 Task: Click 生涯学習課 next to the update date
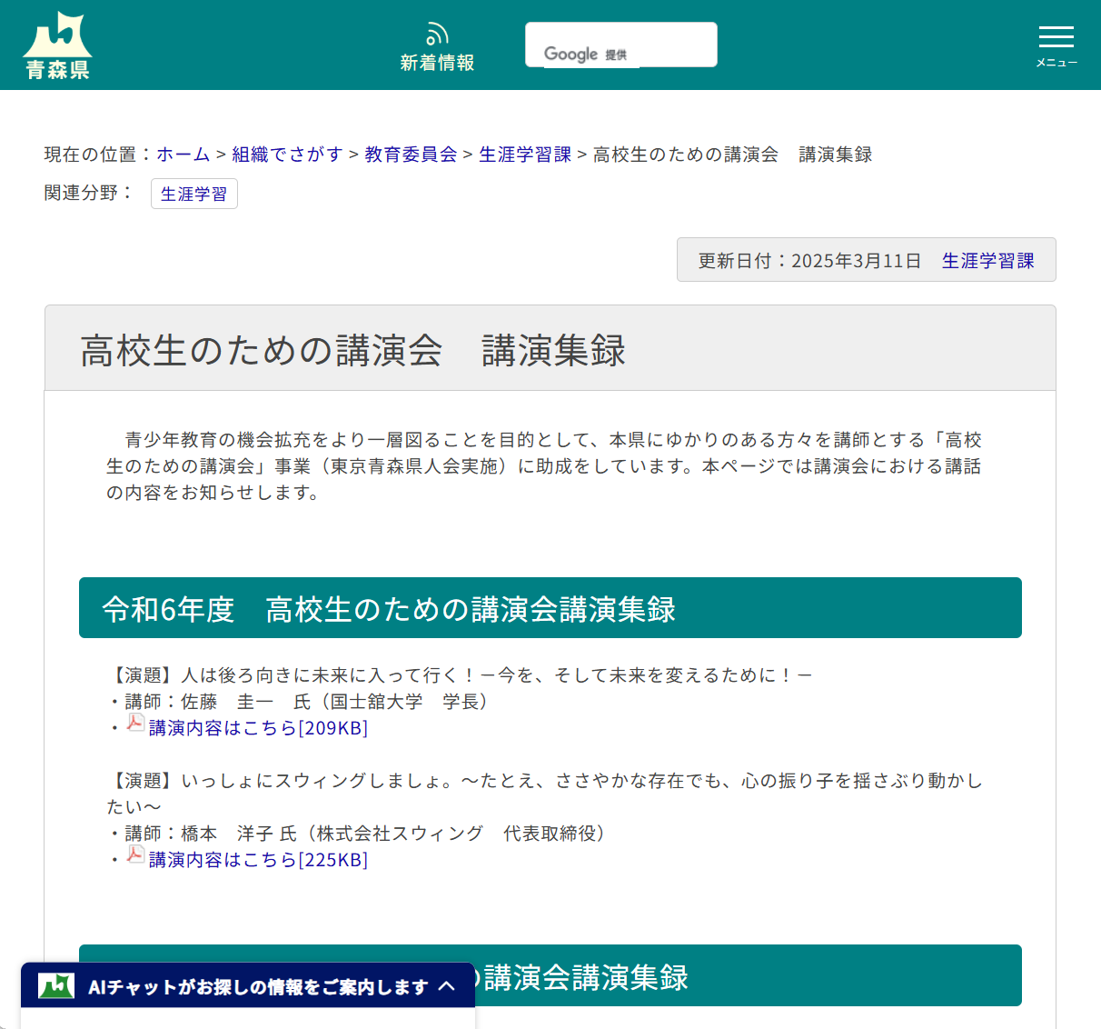click(988, 260)
